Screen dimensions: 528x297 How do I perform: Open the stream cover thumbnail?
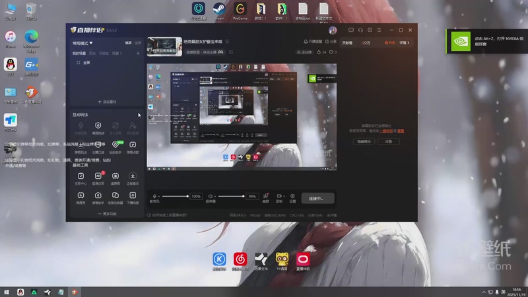[164, 46]
